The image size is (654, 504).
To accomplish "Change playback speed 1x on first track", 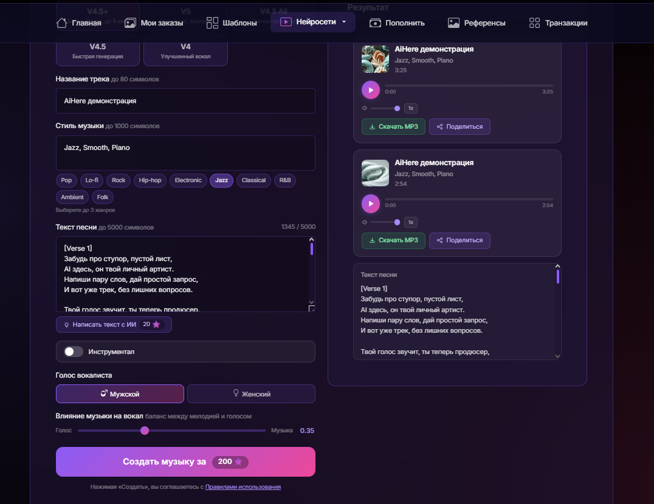I will pyautogui.click(x=411, y=108).
